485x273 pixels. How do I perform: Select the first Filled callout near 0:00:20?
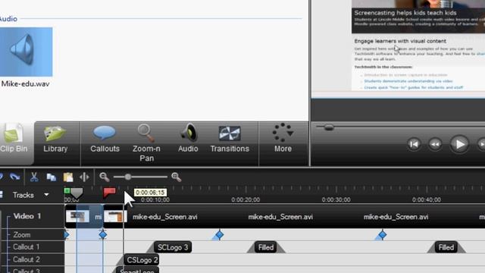tap(266, 247)
